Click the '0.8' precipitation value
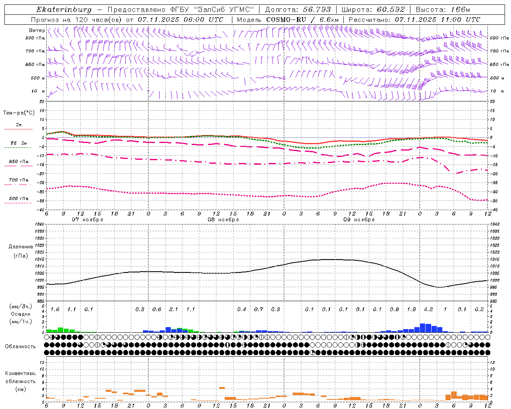Image resolution: width=511 pixels, height=409 pixels. pyautogui.click(x=394, y=310)
